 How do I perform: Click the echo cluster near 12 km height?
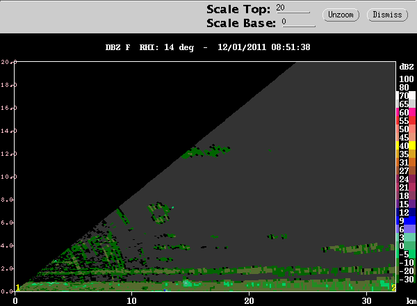pyautogui.click(x=206, y=152)
